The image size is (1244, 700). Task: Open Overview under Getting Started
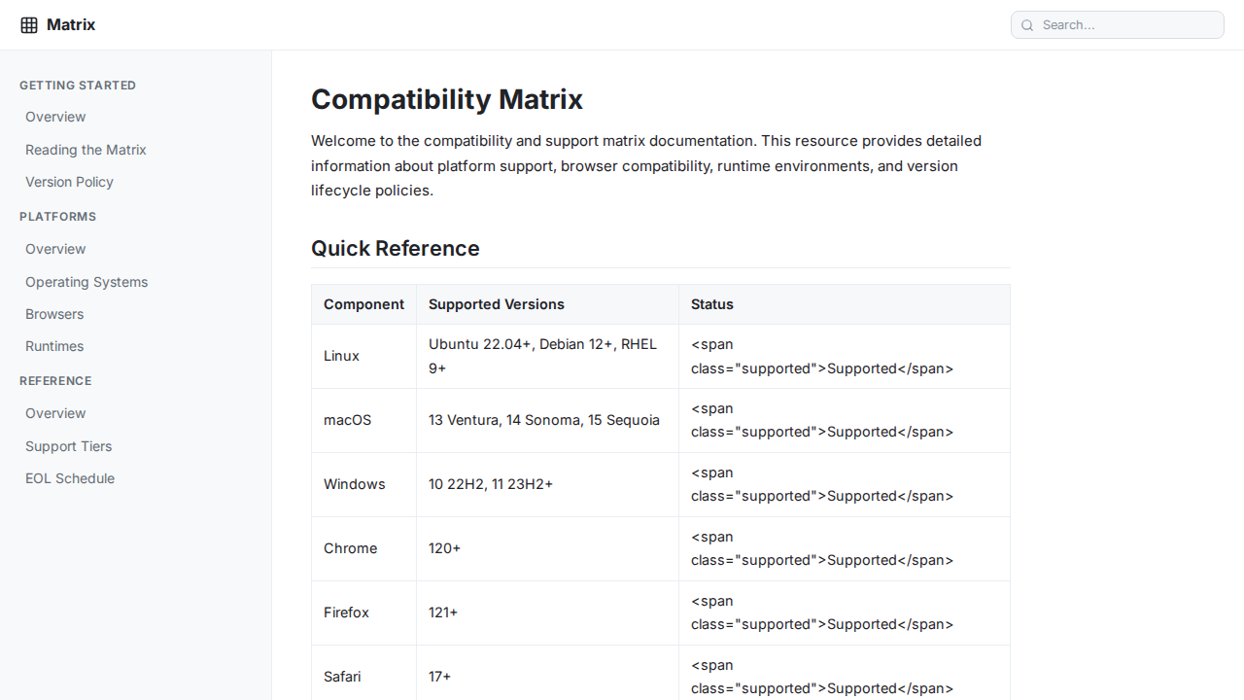pyautogui.click(x=55, y=117)
